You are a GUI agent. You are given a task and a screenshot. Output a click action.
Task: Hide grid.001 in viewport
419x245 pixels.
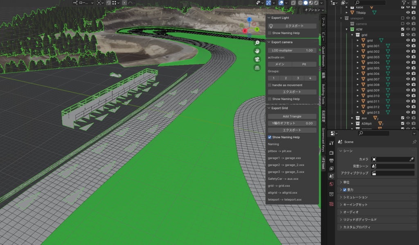[408, 46]
